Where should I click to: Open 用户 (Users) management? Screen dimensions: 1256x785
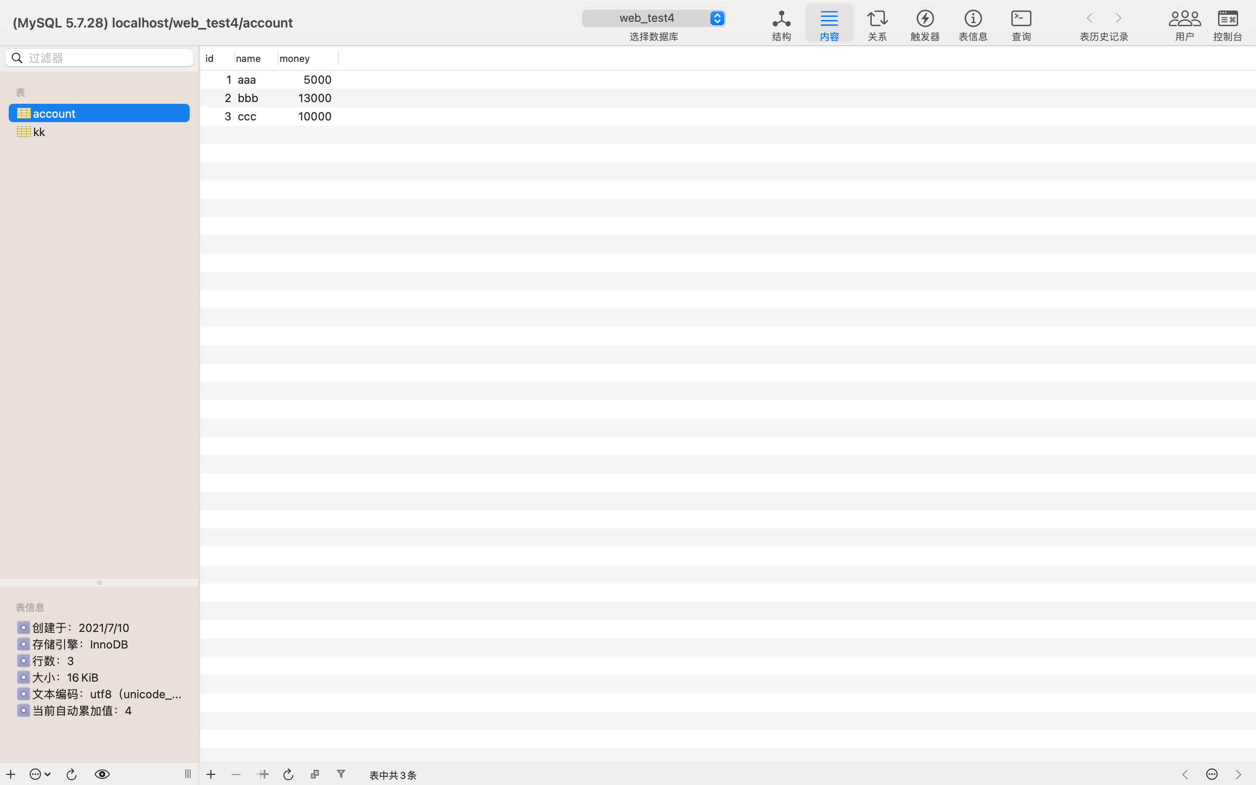(1184, 24)
